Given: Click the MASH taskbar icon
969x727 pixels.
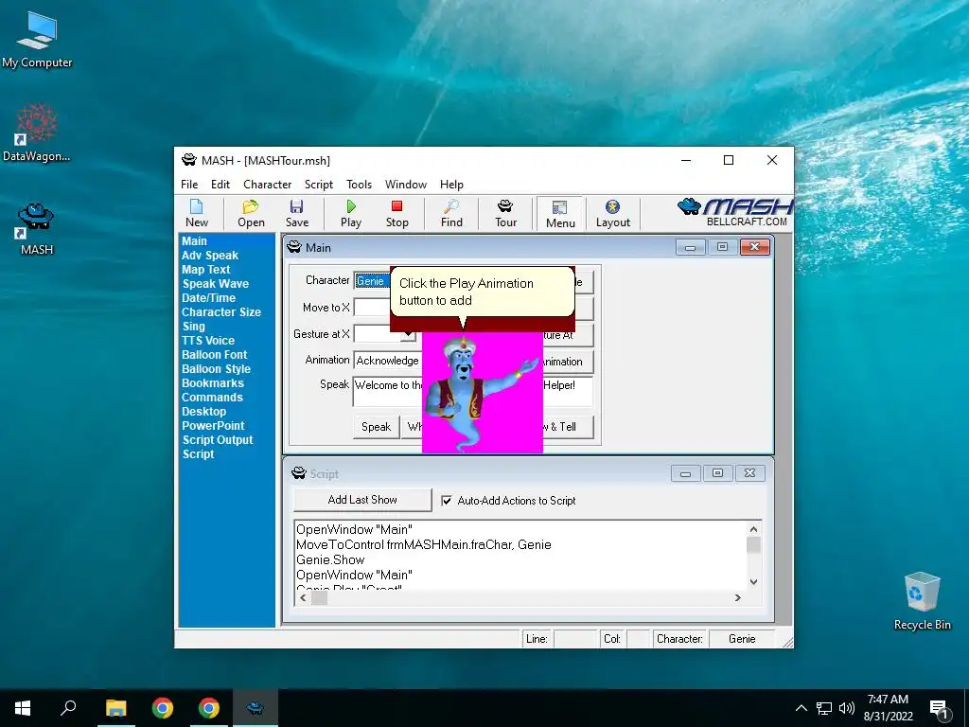Looking at the screenshot, I should (x=255, y=708).
